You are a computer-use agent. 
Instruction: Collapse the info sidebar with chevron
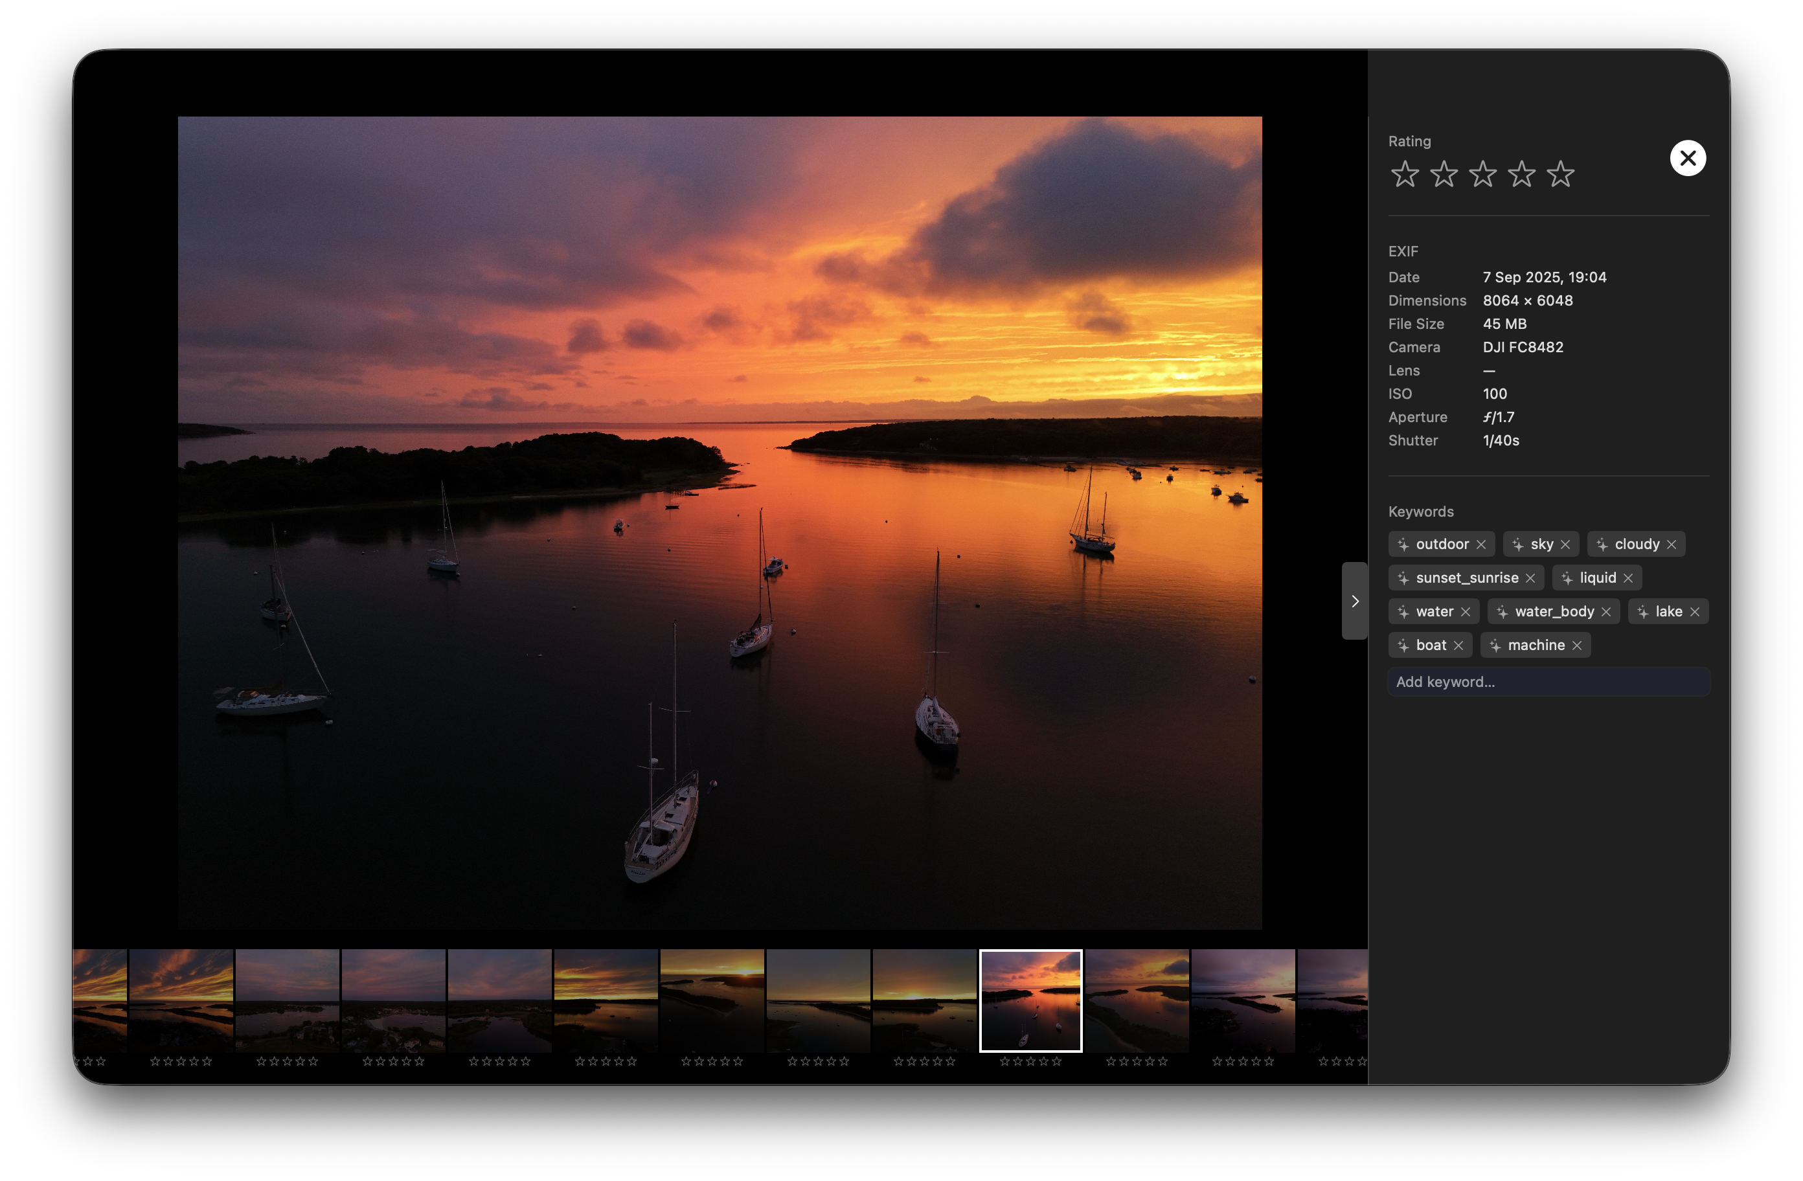pyautogui.click(x=1355, y=601)
